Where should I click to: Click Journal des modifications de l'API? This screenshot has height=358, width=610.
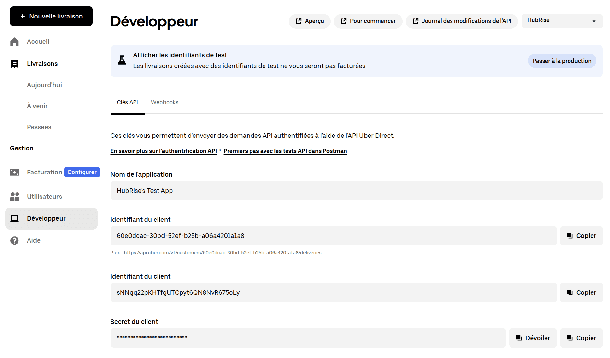coord(462,21)
